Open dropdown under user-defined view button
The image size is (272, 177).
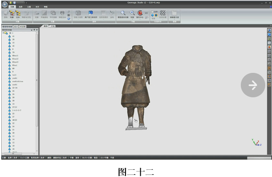coord(91,19)
